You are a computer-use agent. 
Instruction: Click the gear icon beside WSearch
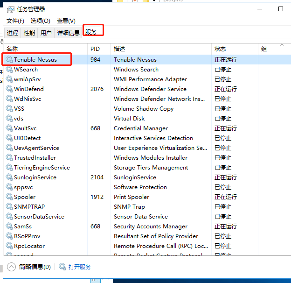pyautogui.click(x=9, y=69)
